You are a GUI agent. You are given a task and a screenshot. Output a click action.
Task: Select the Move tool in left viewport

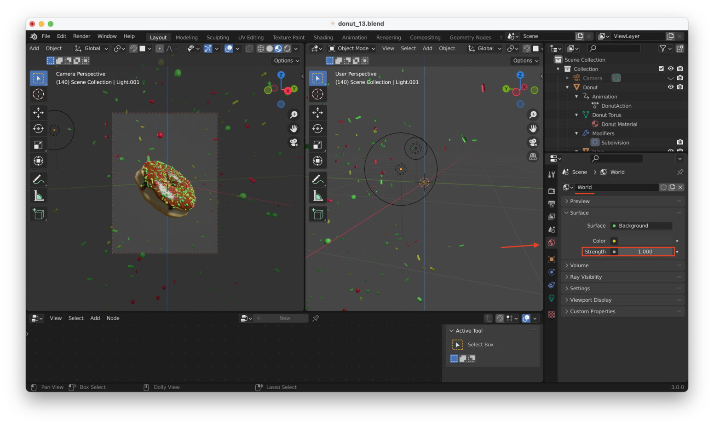click(x=39, y=113)
